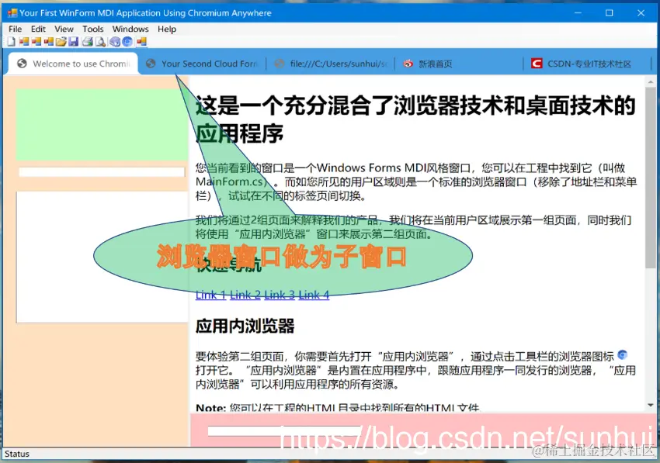Open the File menu
The width and height of the screenshot is (660, 463).
click(x=16, y=29)
